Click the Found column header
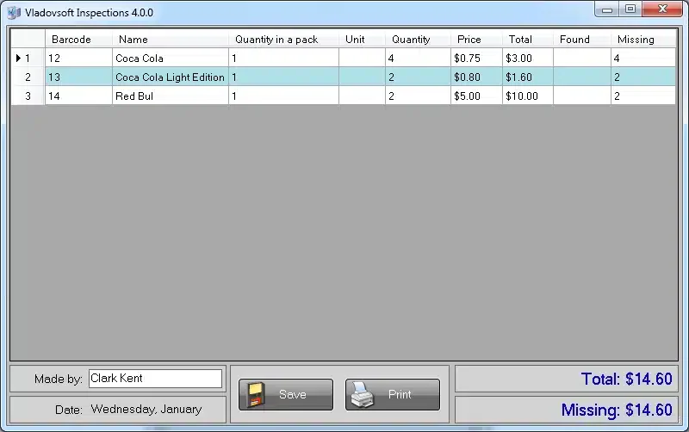689x432 pixels. point(582,39)
